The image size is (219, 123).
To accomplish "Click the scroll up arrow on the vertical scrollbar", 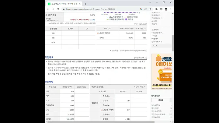I will (173, 13).
